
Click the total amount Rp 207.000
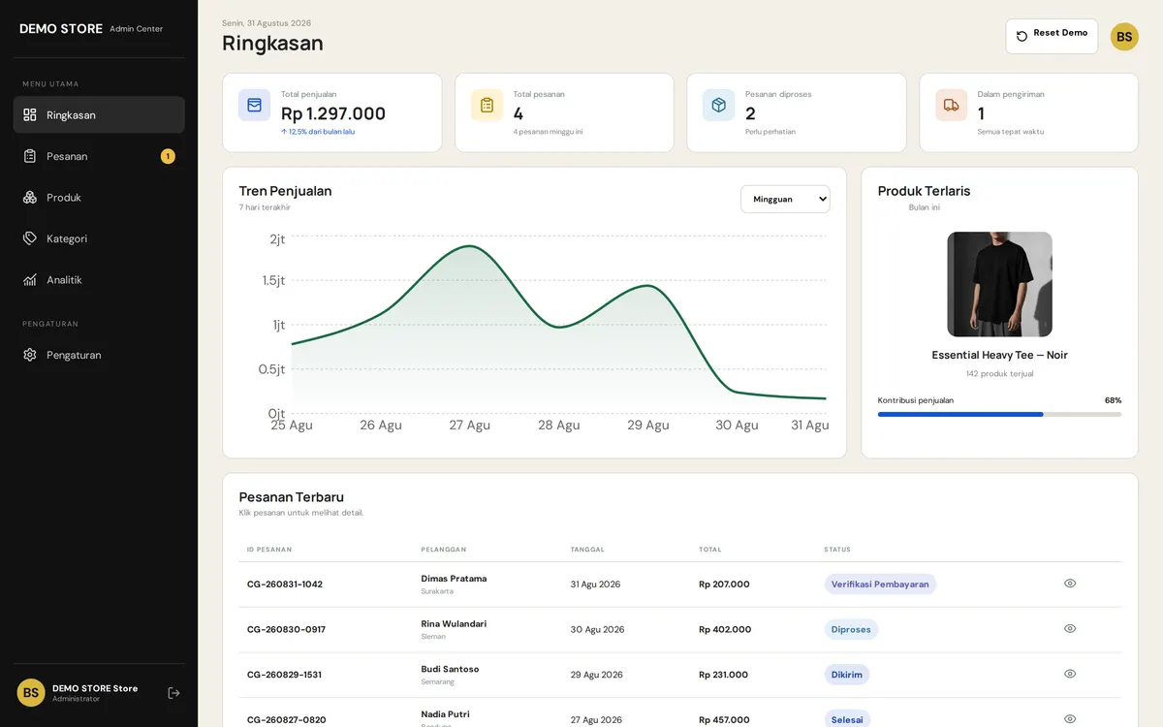coord(724,585)
